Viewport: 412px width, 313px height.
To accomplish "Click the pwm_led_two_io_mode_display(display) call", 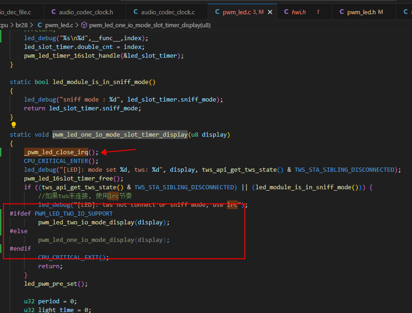I will coord(104,222).
